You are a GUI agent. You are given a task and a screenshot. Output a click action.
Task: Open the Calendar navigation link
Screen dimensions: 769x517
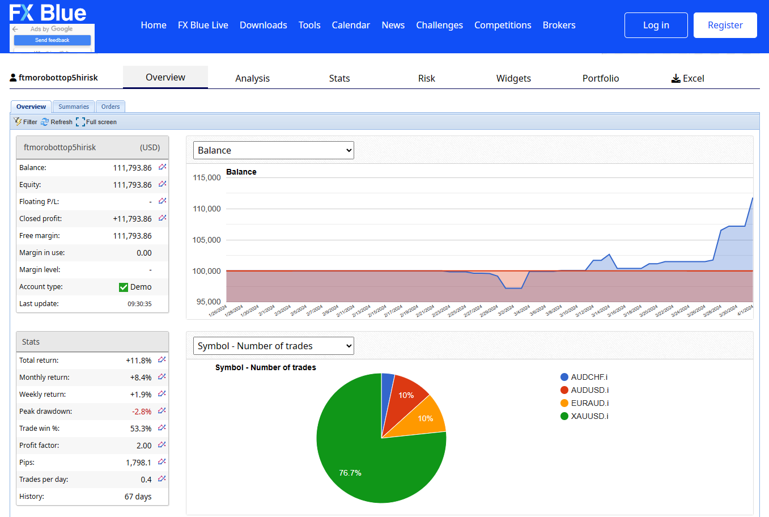pyautogui.click(x=351, y=25)
